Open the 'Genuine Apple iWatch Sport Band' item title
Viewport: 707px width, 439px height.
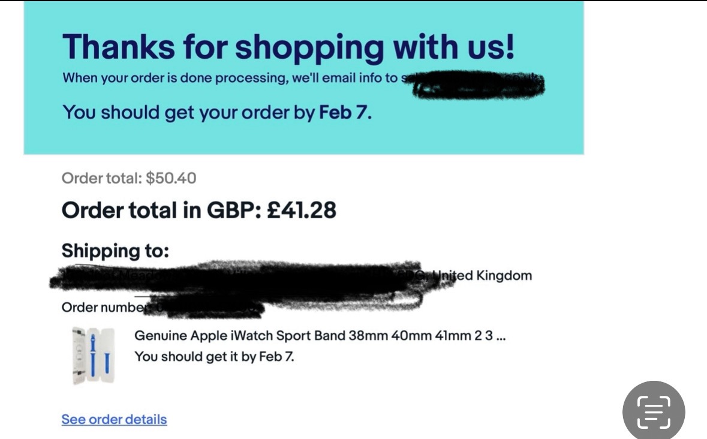click(x=312, y=335)
